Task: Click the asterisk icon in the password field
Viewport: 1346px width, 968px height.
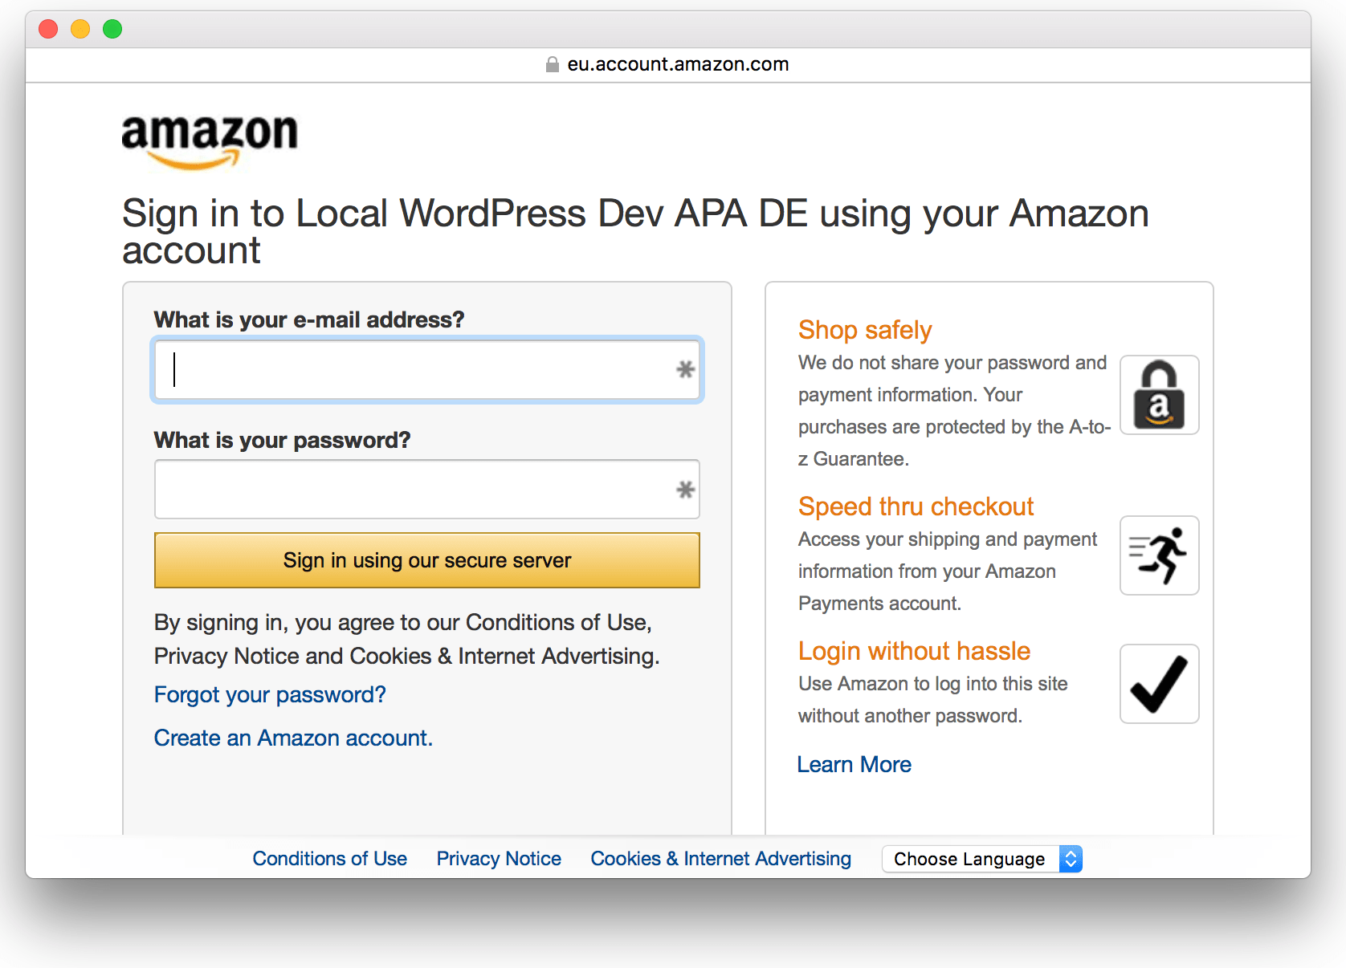Action: pyautogui.click(x=685, y=489)
